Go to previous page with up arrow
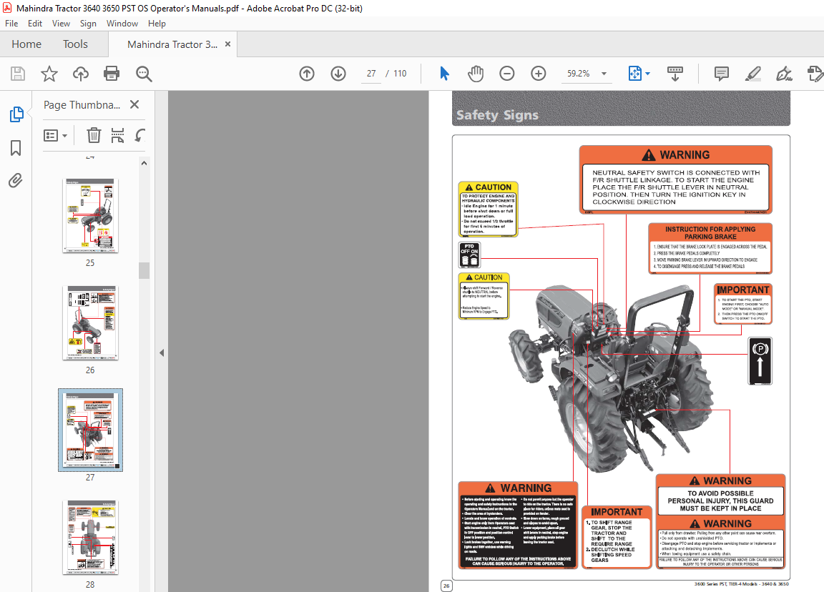The height and width of the screenshot is (592, 824). click(x=307, y=74)
